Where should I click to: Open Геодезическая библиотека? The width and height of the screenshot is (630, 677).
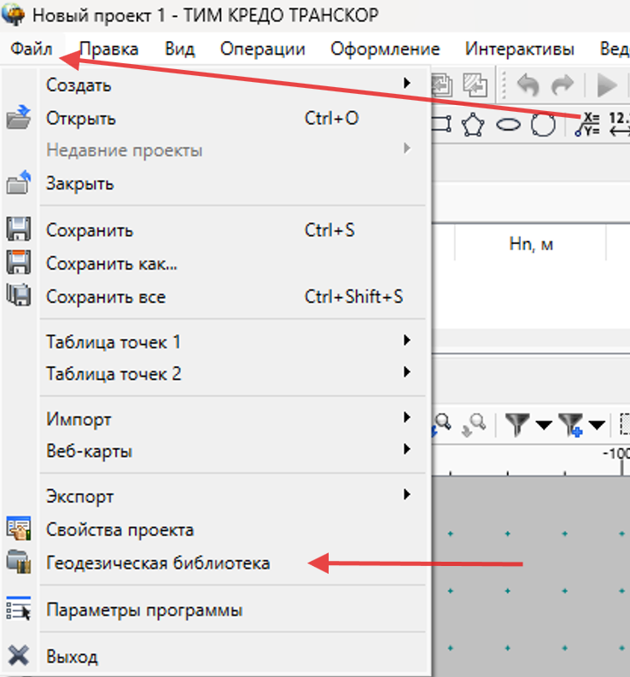[233, 563]
